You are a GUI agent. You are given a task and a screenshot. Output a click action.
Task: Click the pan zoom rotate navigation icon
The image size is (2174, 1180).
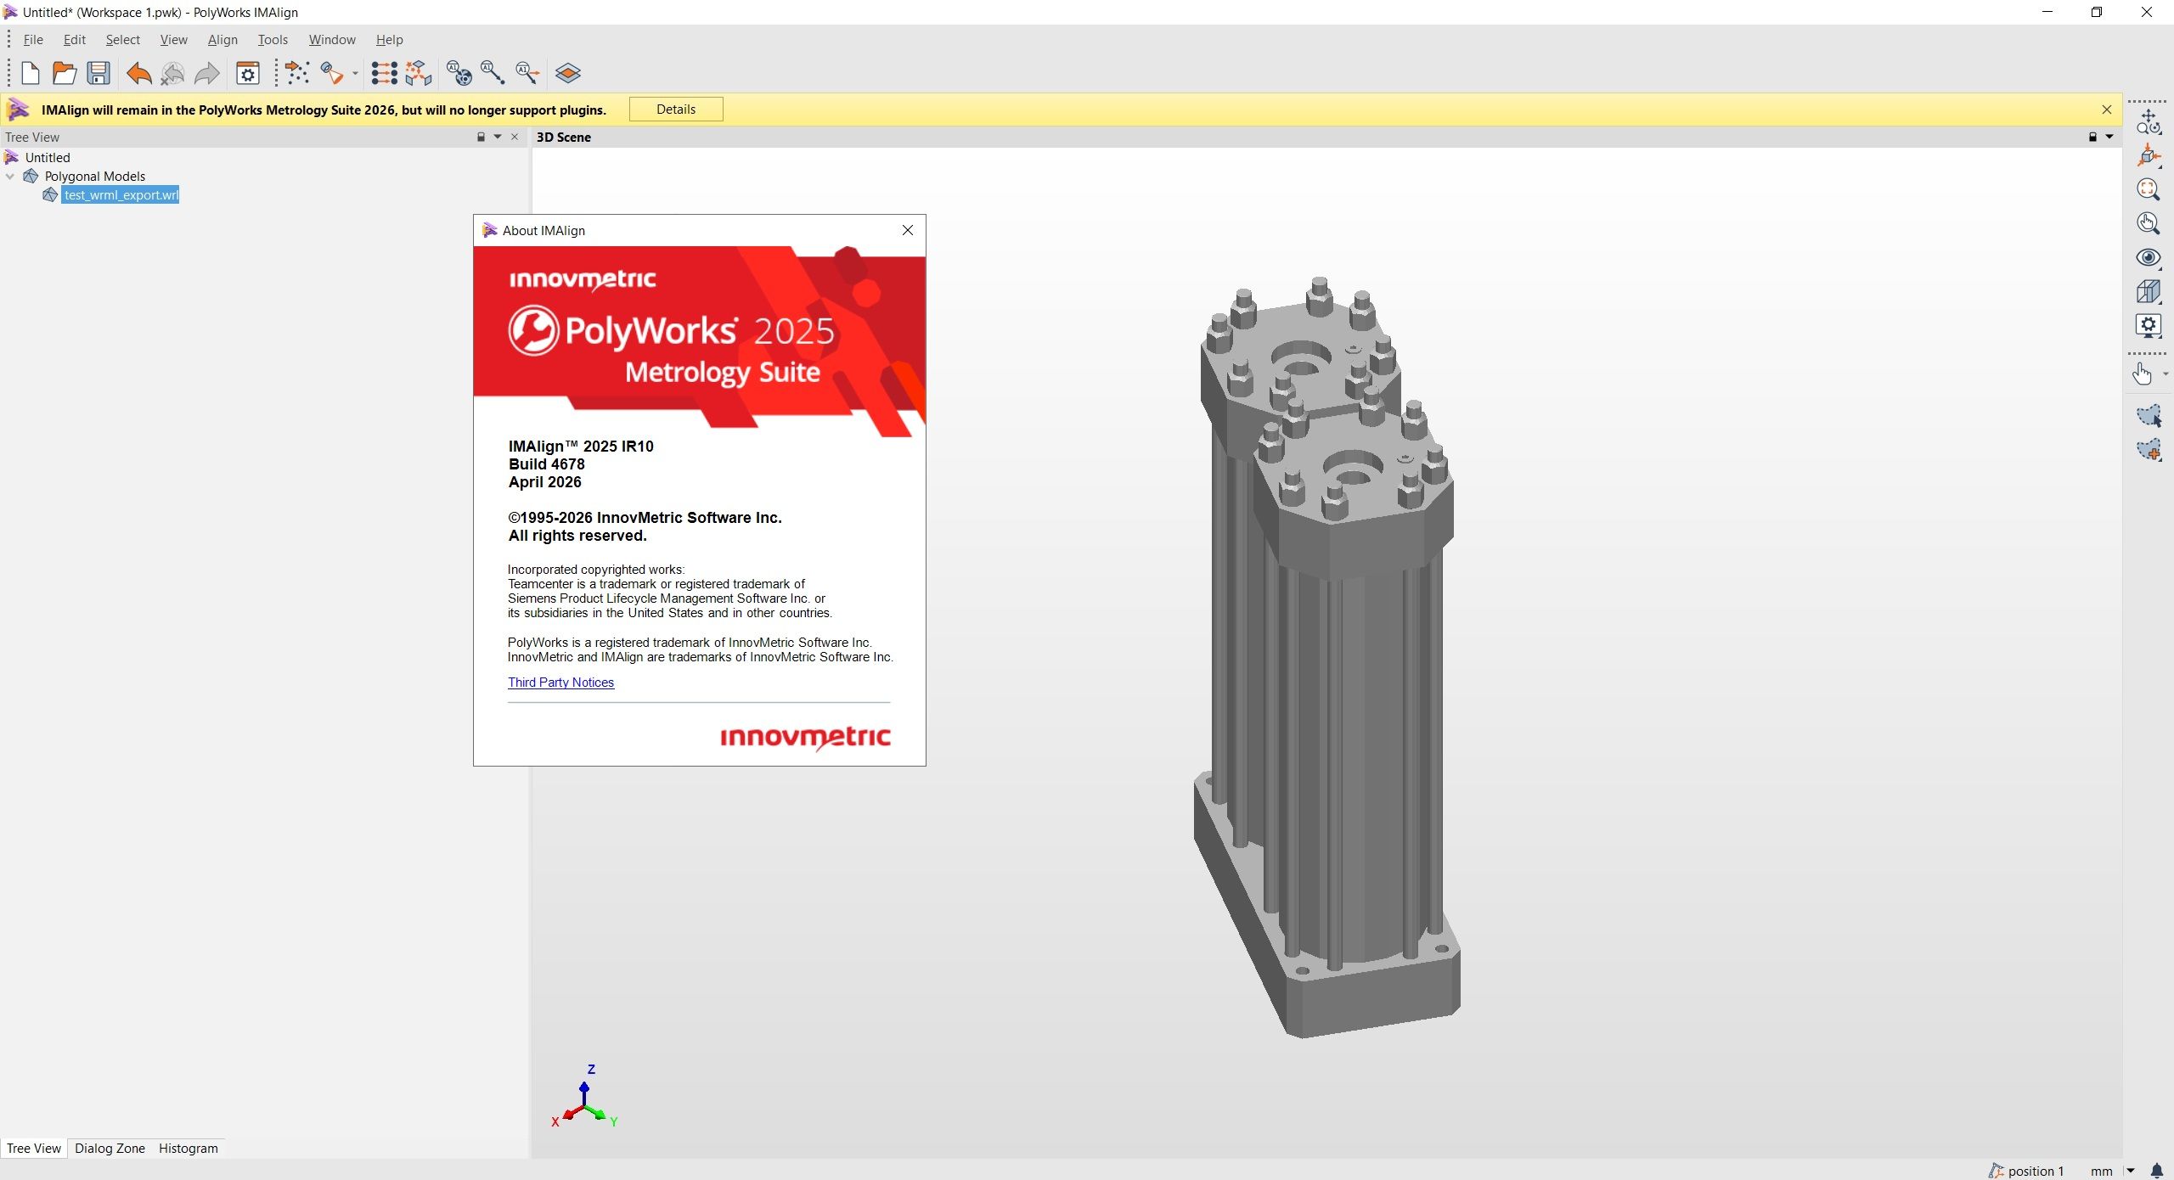pos(2149,122)
